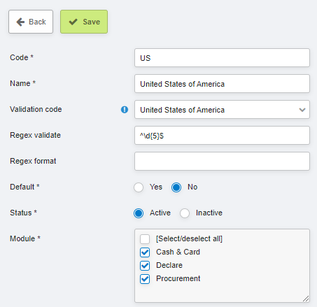Viewport: 317px width, 307px height.
Task: Click the Back arrow icon
Action: coord(20,22)
